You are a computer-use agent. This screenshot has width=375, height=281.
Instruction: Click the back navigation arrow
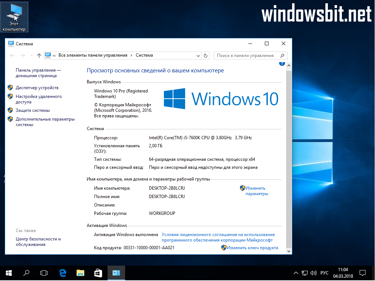[12, 56]
